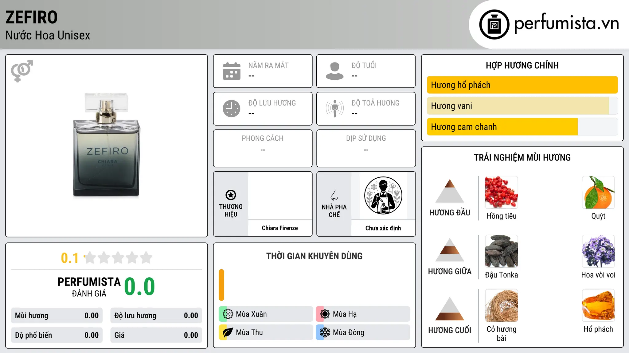This screenshot has width=629, height=353.
Task: Click the ZEFIRO title heading
Action: 32,17
